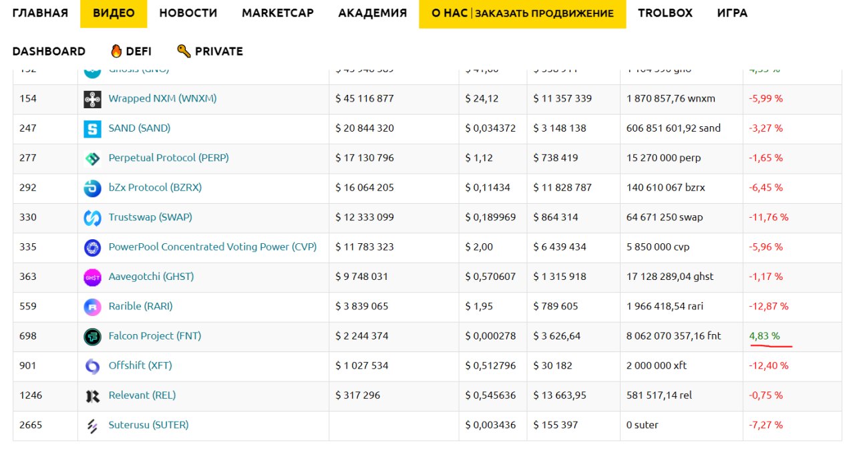Click volume value $ 13 663,95
The height and width of the screenshot is (465, 855).
560,396
